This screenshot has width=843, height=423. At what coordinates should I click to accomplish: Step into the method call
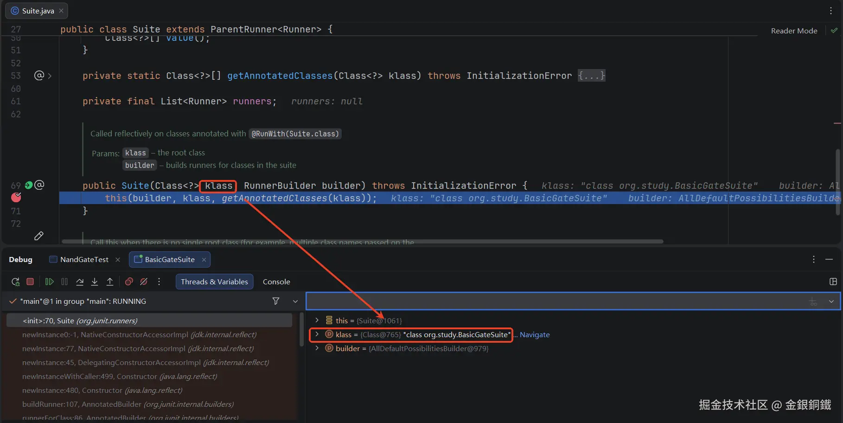[95, 282]
